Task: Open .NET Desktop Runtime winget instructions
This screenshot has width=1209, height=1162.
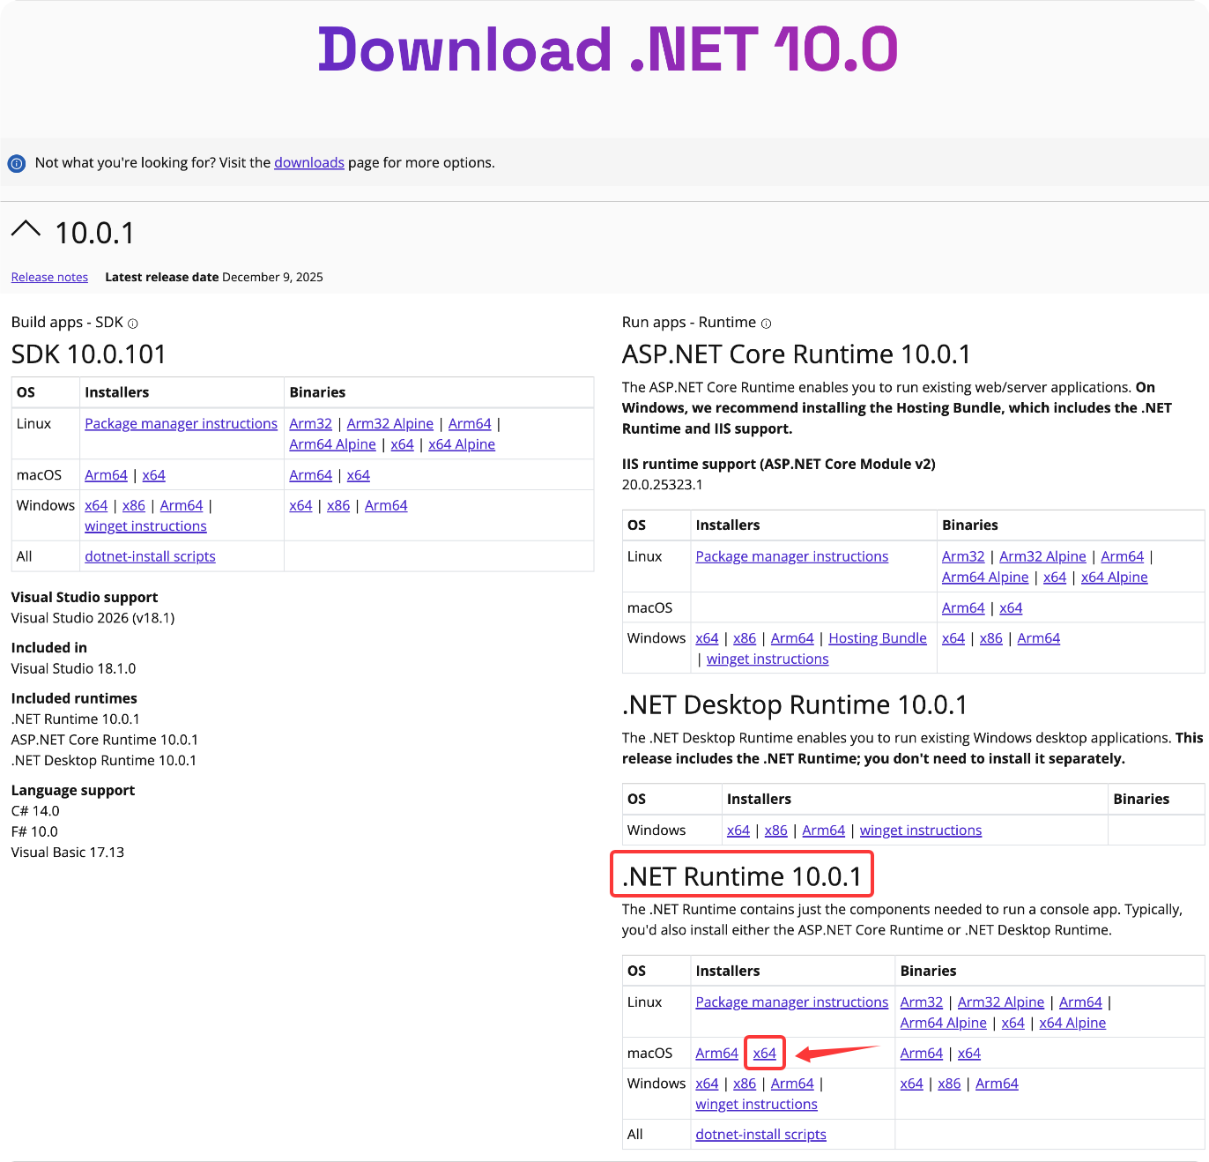Action: point(921,831)
